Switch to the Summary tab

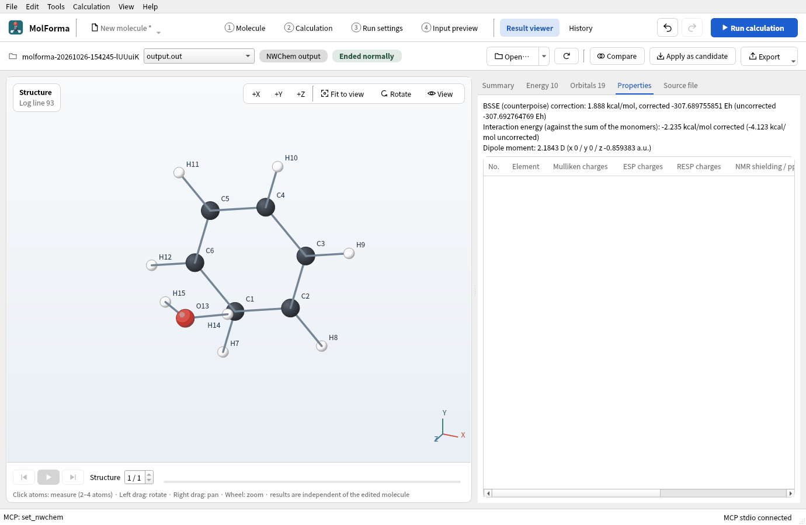[x=498, y=85]
